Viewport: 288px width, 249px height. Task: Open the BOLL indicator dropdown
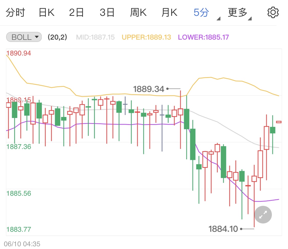(24, 37)
